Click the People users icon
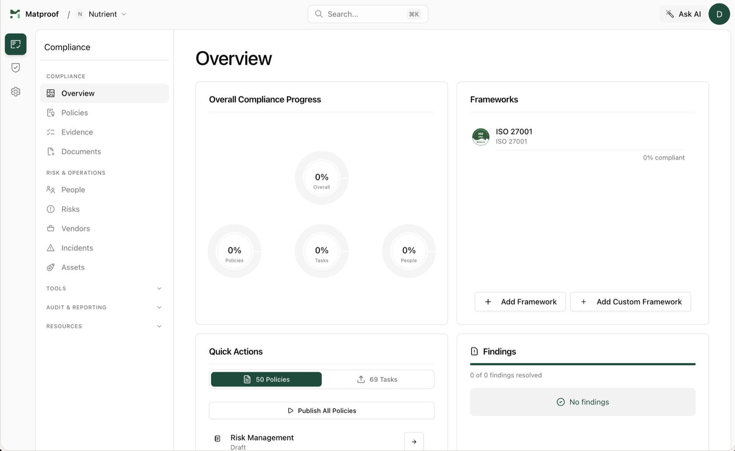Image resolution: width=735 pixels, height=451 pixels. tap(51, 190)
